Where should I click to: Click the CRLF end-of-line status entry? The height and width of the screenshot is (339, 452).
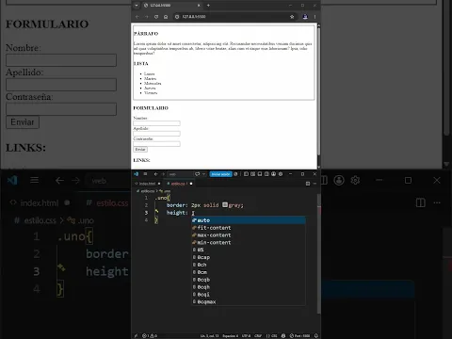tap(258, 335)
